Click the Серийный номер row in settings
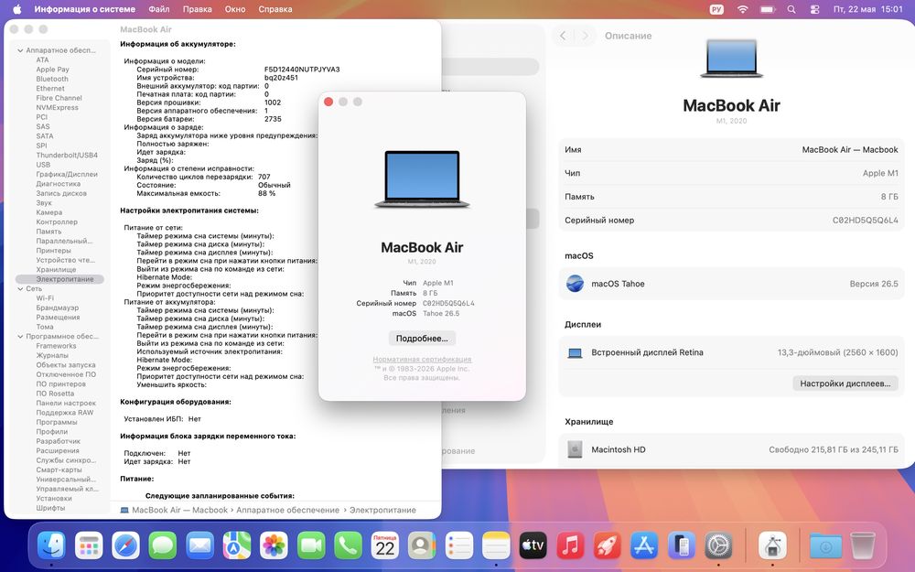This screenshot has height=572, width=915. pyautogui.click(x=731, y=220)
